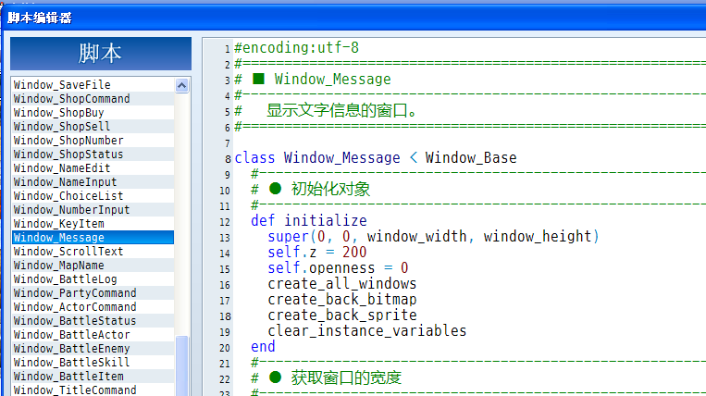Click the script list scroll-up arrow
The height and width of the screenshot is (396, 706).
[182, 85]
